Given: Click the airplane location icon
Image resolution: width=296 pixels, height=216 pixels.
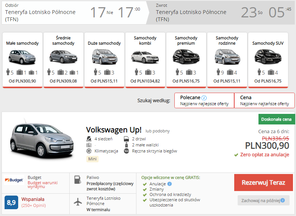Looking at the screenshot, I should pyautogui.click(x=78, y=202).
